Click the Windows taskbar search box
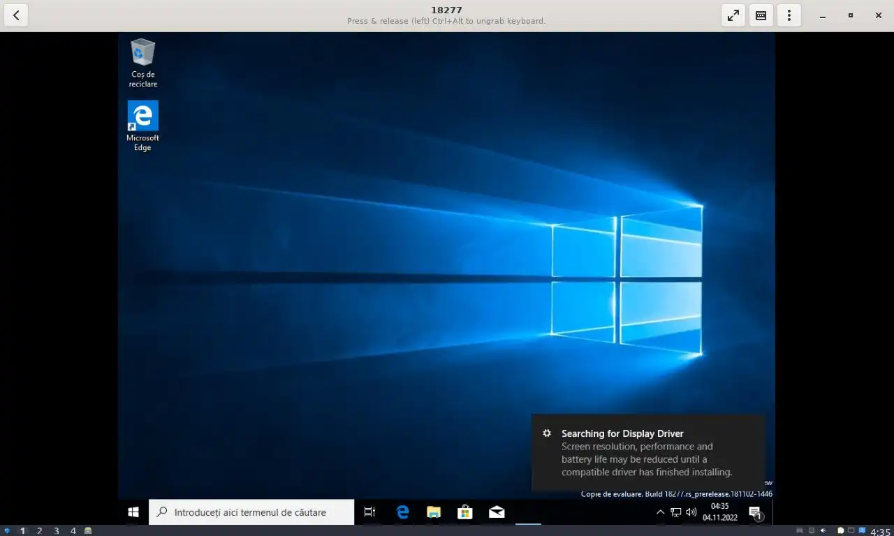Image resolution: width=894 pixels, height=536 pixels. tap(251, 512)
